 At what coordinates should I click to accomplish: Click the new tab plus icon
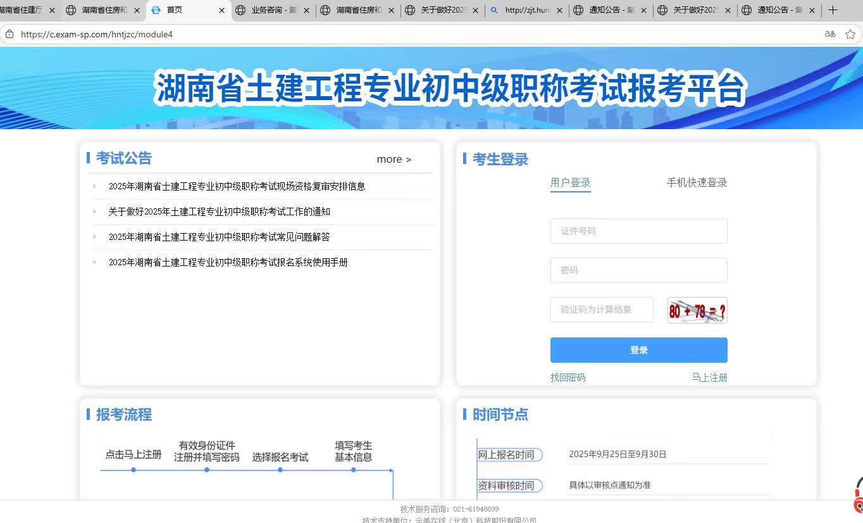(833, 10)
